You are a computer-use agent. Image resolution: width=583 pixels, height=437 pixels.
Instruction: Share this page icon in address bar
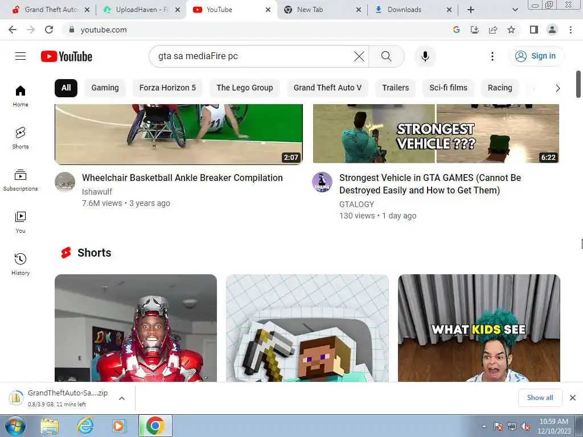(x=493, y=30)
